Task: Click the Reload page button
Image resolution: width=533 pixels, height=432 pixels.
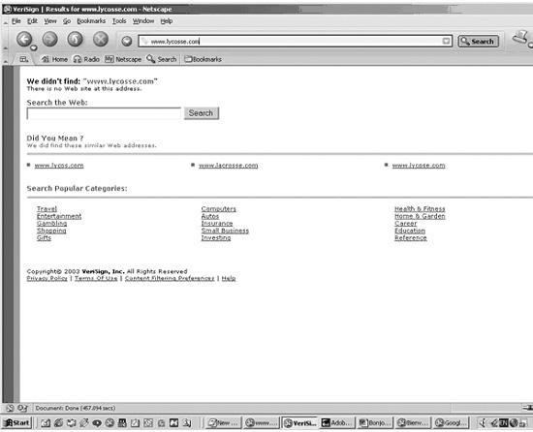Action: tap(75, 40)
